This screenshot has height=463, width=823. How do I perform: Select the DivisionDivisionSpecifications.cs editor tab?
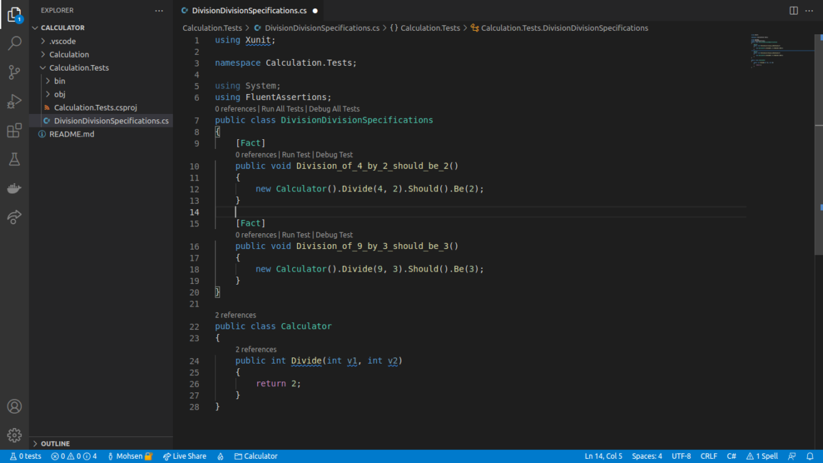[248, 11]
